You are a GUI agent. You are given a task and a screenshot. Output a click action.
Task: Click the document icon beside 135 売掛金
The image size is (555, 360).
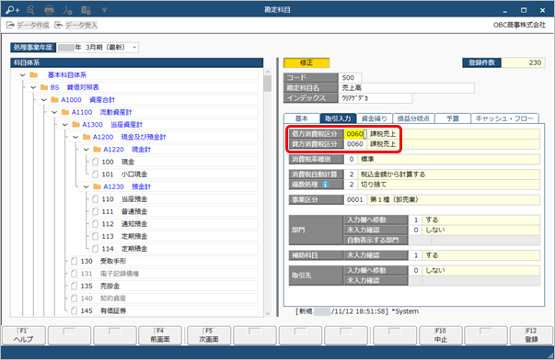pos(74,286)
